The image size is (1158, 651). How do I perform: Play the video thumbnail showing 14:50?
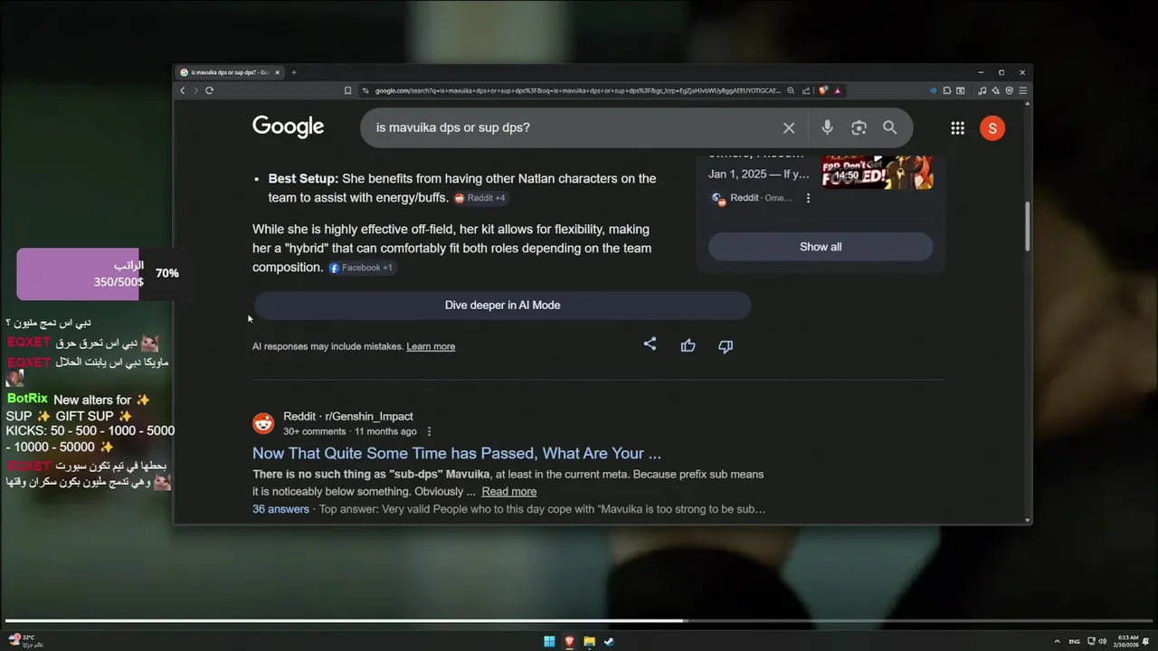(x=878, y=172)
